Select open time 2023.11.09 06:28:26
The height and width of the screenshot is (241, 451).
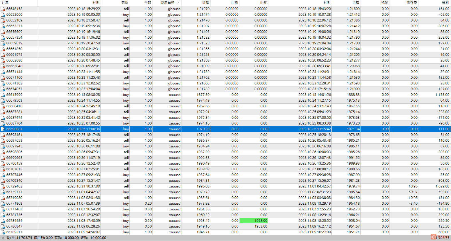coord(84,226)
